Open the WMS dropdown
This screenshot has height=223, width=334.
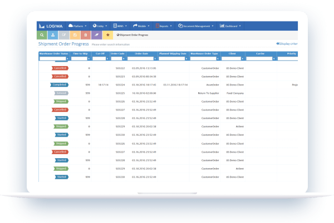pos(121,26)
